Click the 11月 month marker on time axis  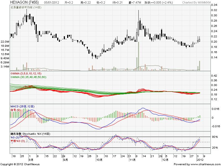click(x=132, y=160)
